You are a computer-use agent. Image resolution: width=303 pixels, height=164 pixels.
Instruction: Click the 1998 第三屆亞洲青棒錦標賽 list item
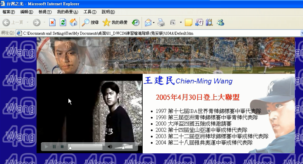tap(207, 117)
